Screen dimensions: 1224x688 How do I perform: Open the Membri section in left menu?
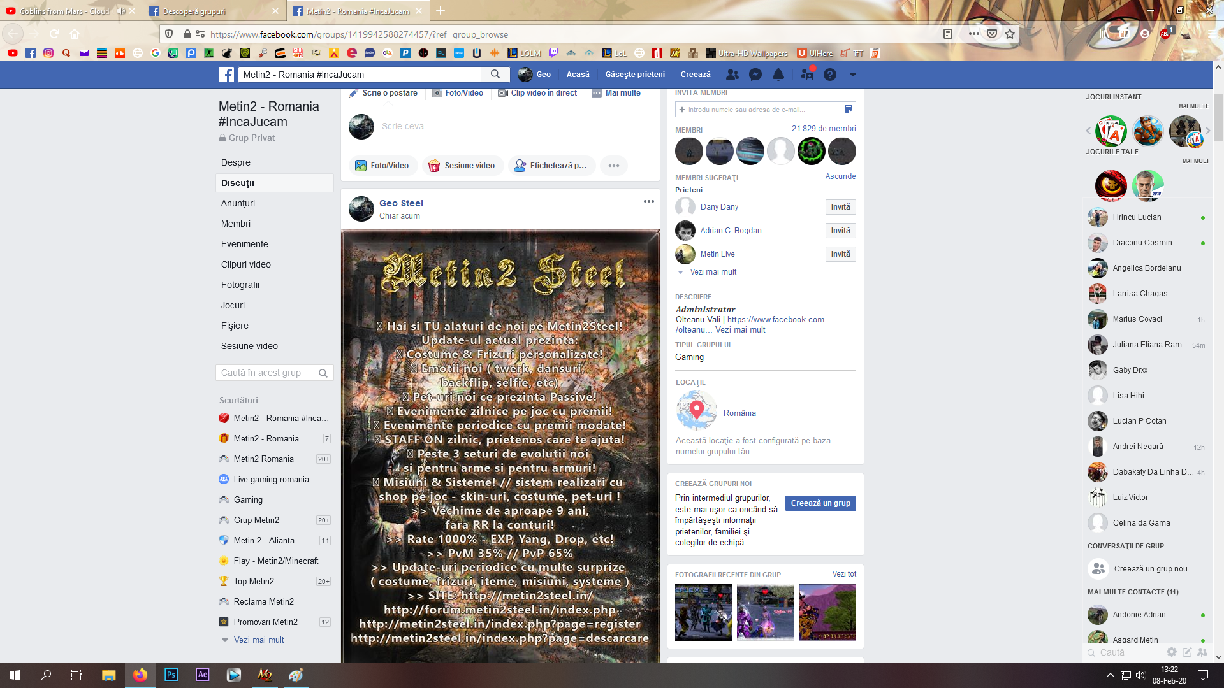click(275, 224)
